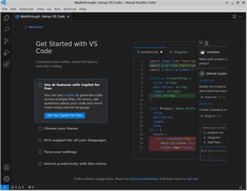
Task: Open the Edit menu
Action: tap(13, 9)
